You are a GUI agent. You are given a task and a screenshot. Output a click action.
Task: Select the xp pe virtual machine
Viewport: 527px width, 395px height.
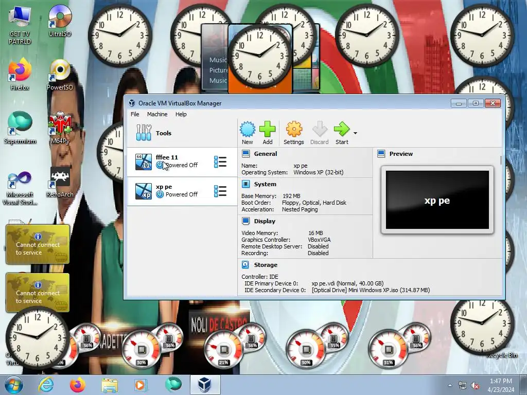[x=182, y=191]
